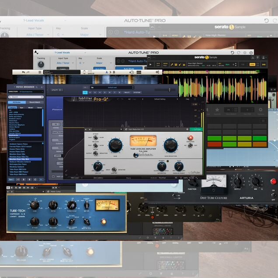Click the Serato Sample play button
This screenshot has width=278, height=278.
150,65
